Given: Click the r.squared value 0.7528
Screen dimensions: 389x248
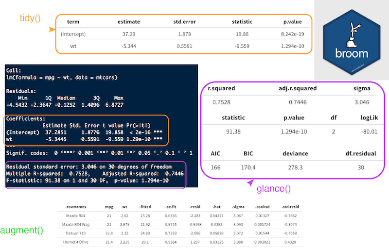Looking at the screenshot, I should tap(221, 102).
